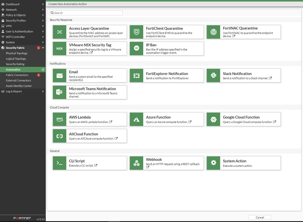Expand the Log & Report chevron
This screenshot has width=303, height=222.
pos(43,91)
